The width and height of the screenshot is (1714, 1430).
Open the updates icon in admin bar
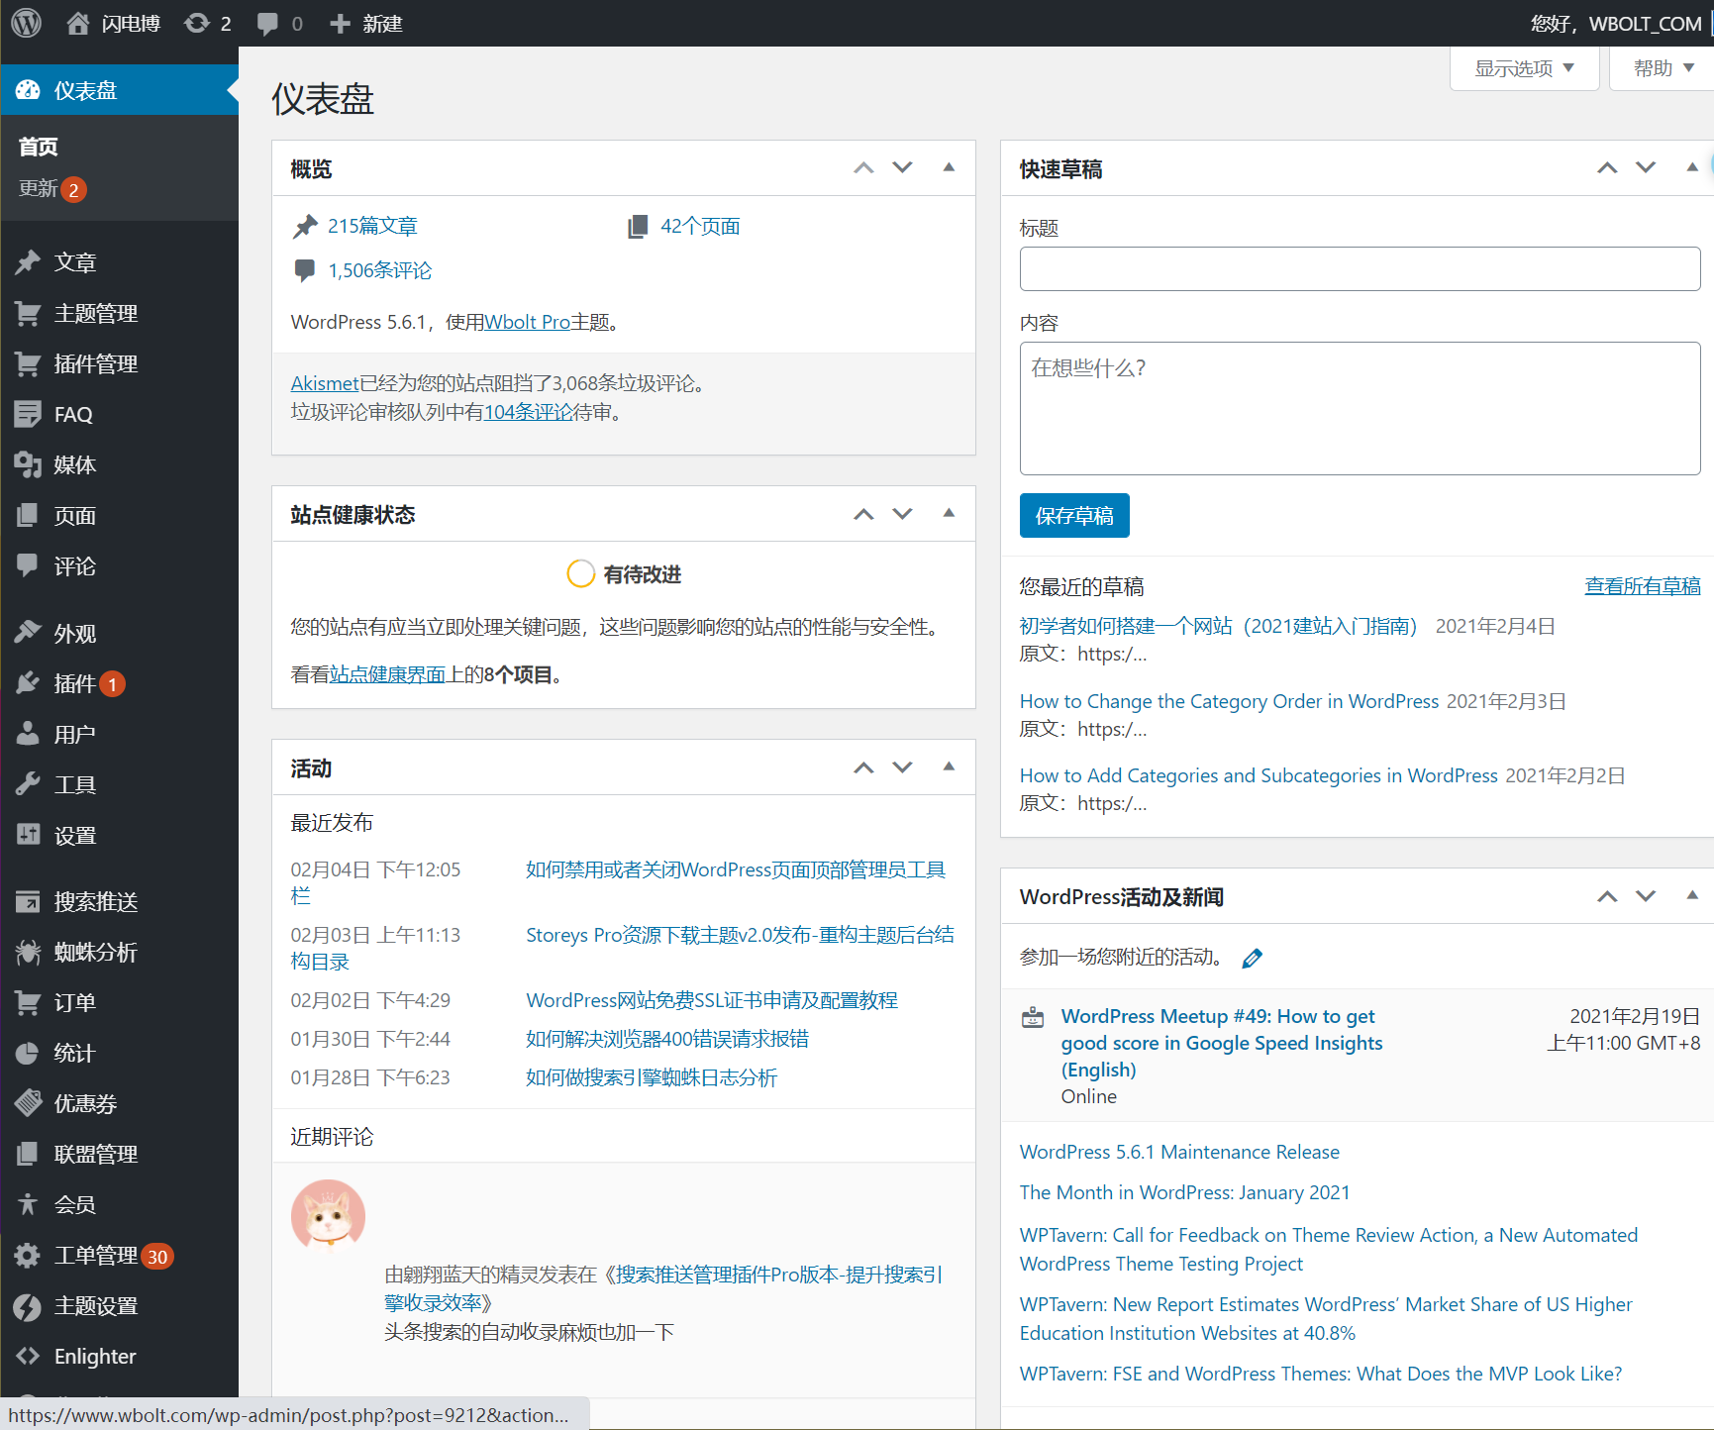[197, 23]
